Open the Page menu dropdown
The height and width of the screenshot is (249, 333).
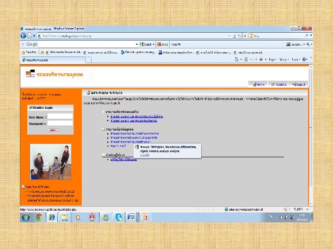[272, 59]
